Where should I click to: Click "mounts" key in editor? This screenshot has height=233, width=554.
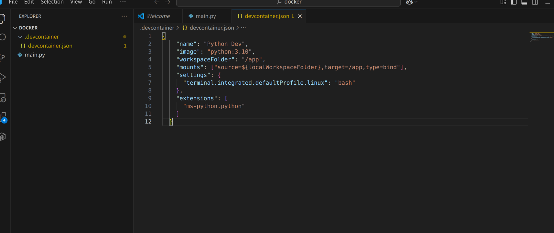(x=190, y=67)
